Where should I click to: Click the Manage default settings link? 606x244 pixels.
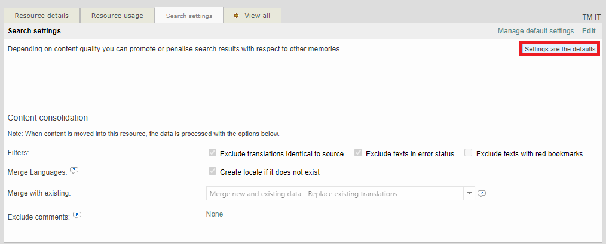tap(535, 31)
